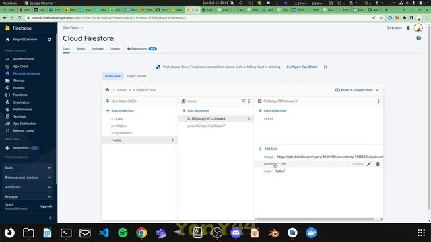
Task: Open the Firebase logo home link
Action: [x=18, y=28]
